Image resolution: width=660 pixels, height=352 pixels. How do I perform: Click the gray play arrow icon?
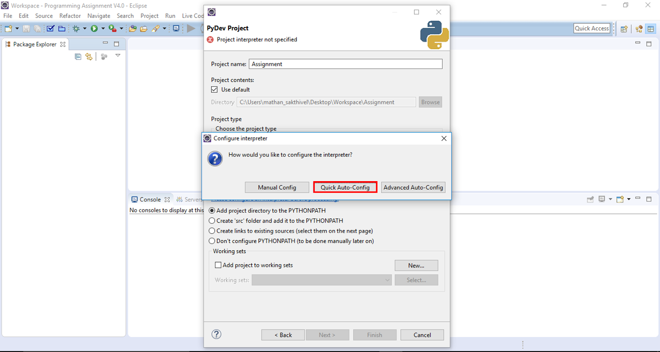point(191,28)
